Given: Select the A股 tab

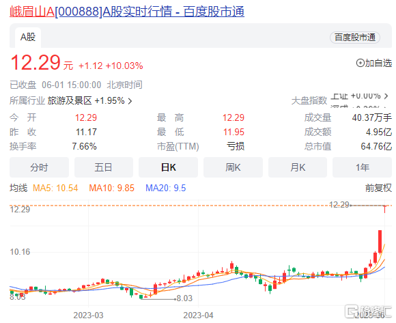Looking at the screenshot, I should point(28,38).
